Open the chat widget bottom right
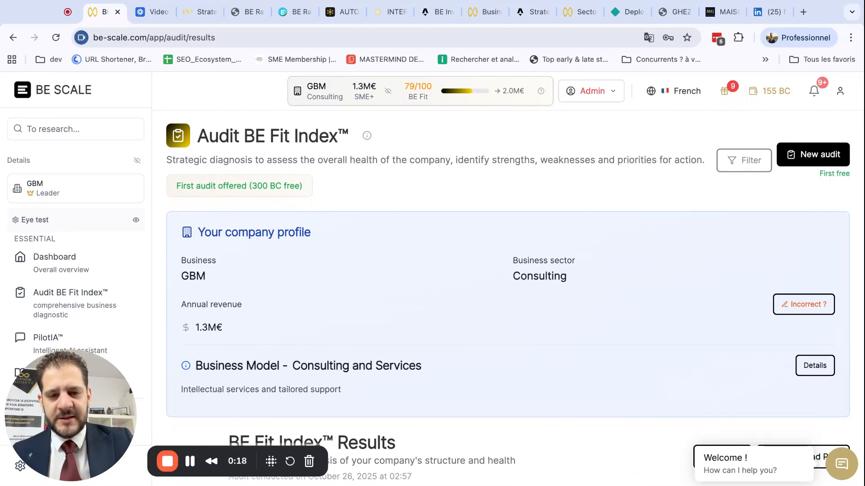Image resolution: width=865 pixels, height=486 pixels. pos(841,463)
